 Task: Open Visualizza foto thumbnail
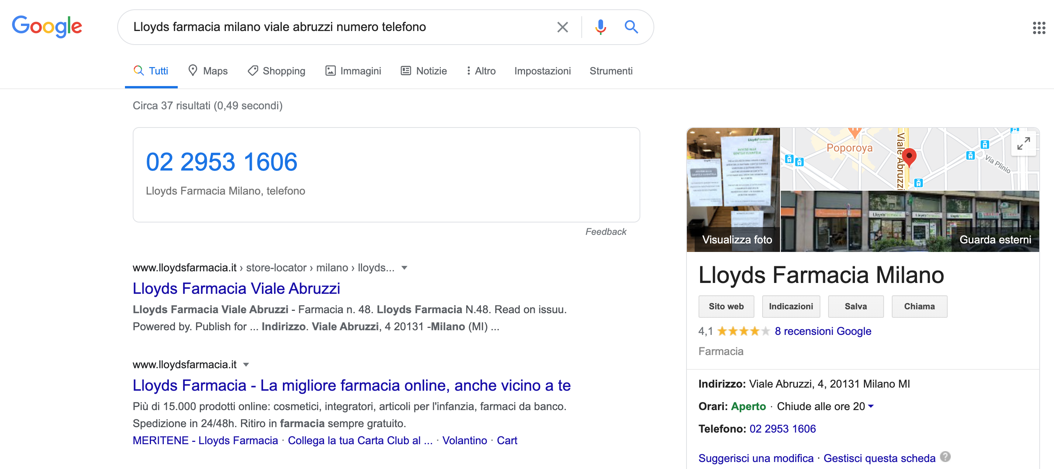click(733, 190)
